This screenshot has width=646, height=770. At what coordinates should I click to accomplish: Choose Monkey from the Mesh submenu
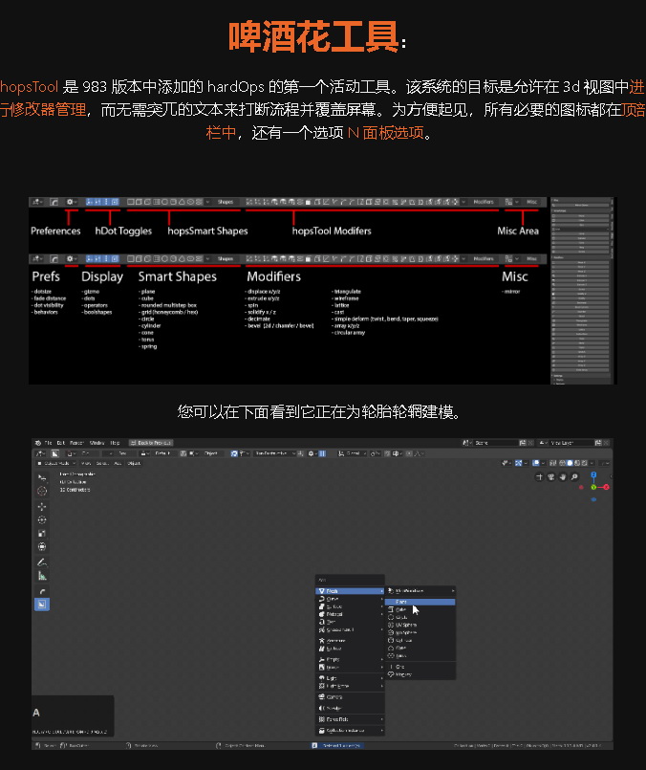pyautogui.click(x=420, y=674)
